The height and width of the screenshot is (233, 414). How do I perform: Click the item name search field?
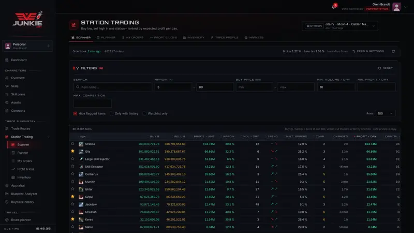[113, 87]
